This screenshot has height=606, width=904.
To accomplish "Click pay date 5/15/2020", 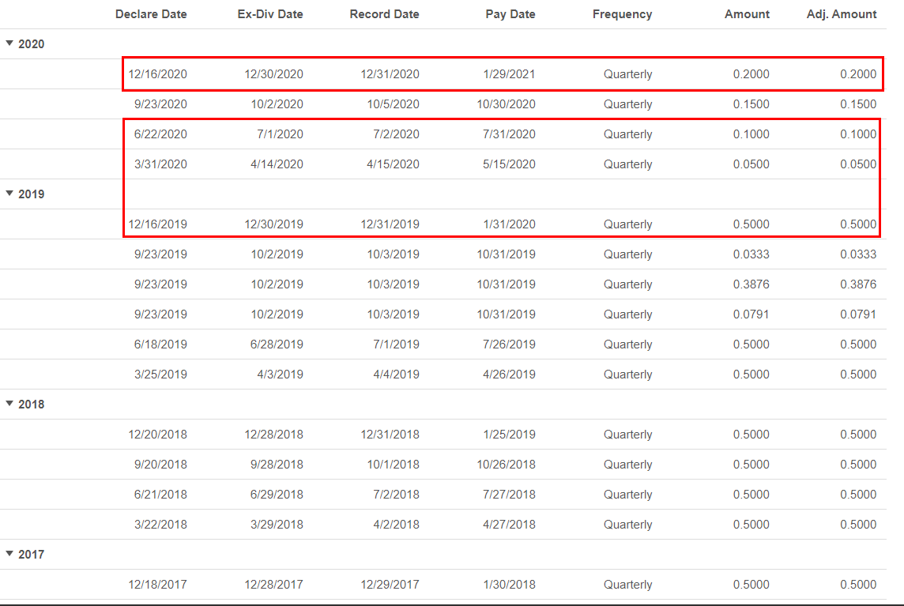I will click(509, 164).
